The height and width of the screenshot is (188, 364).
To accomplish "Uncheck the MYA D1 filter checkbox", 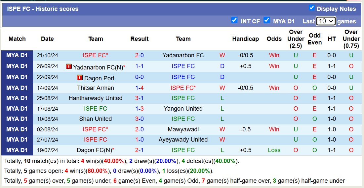I will (267, 20).
